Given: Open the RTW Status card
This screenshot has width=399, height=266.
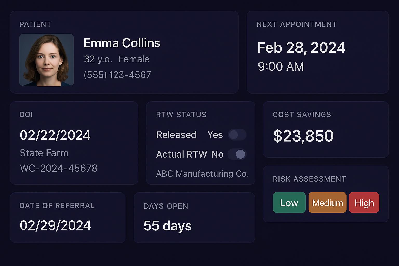Looking at the screenshot, I should tap(200, 143).
